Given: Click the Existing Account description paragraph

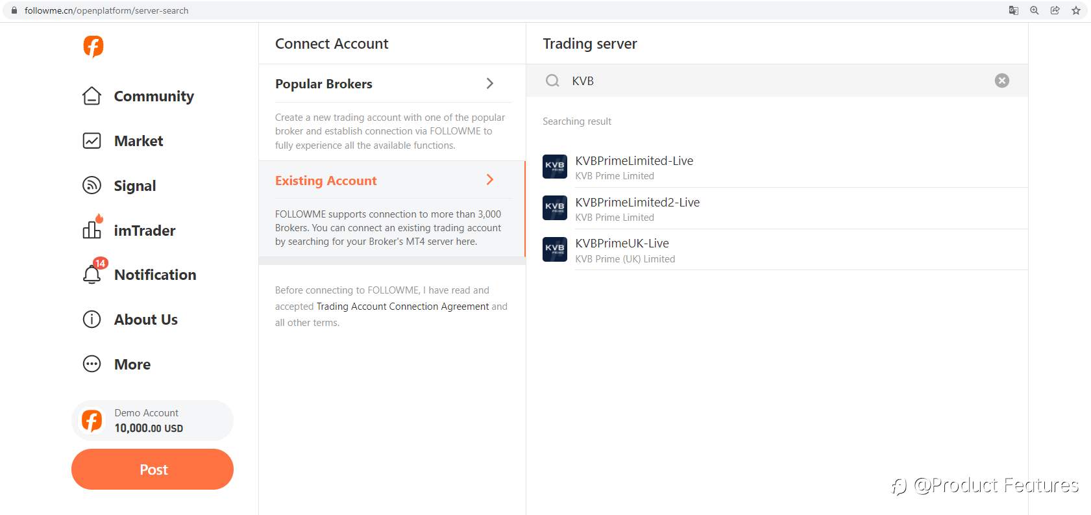Looking at the screenshot, I should pos(388,228).
